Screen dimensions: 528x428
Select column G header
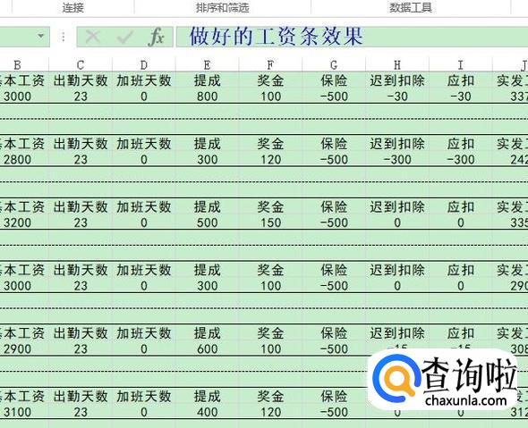click(334, 65)
